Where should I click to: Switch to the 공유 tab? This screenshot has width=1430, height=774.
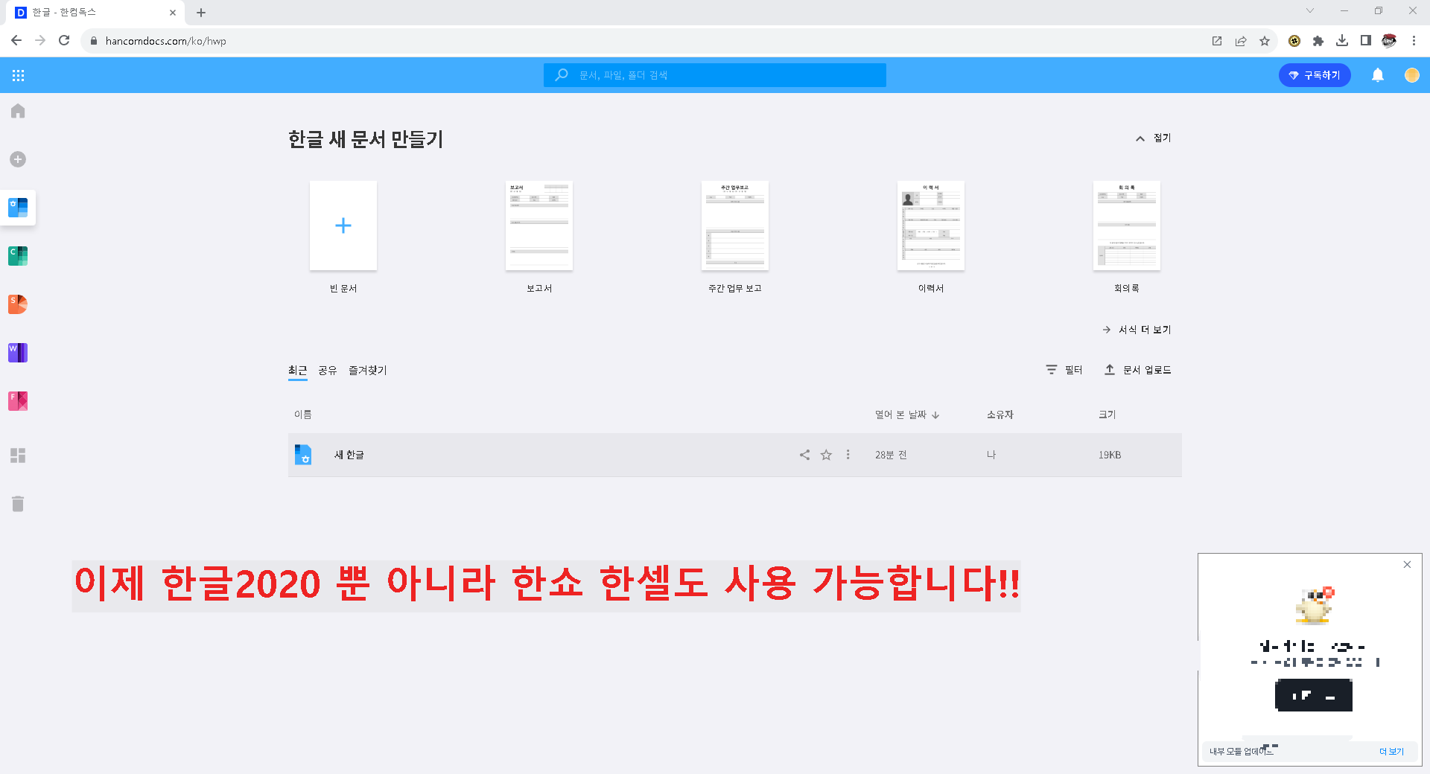(328, 370)
